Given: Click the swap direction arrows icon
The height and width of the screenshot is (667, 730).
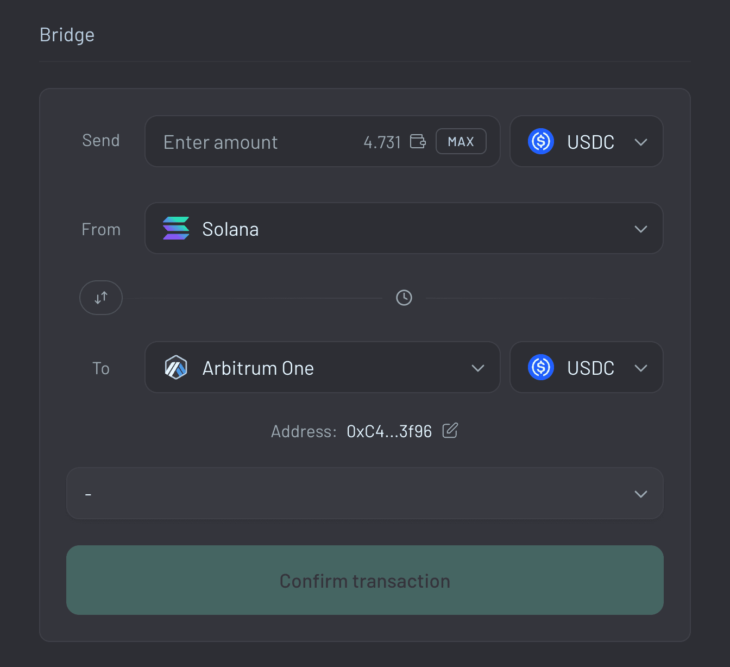Looking at the screenshot, I should click(x=101, y=298).
